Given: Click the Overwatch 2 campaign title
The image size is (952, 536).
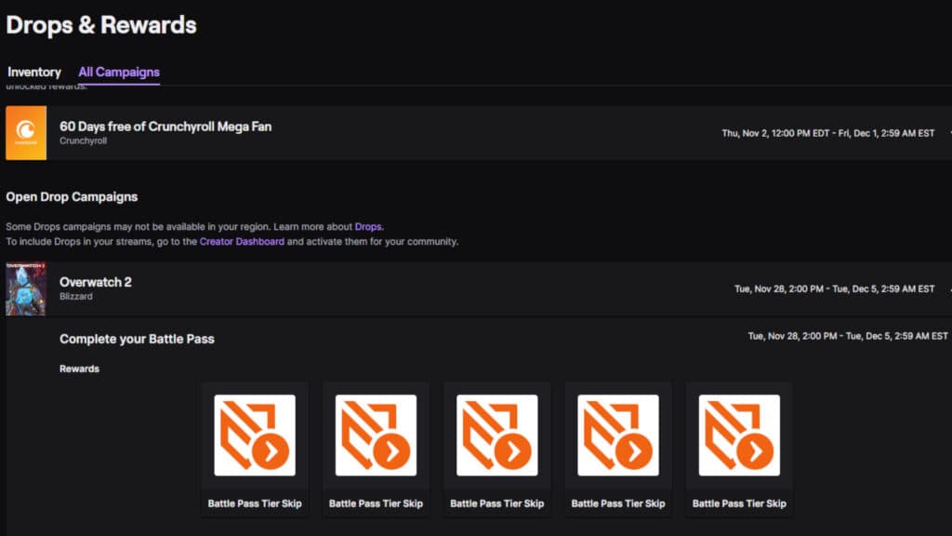Looking at the screenshot, I should (x=95, y=282).
